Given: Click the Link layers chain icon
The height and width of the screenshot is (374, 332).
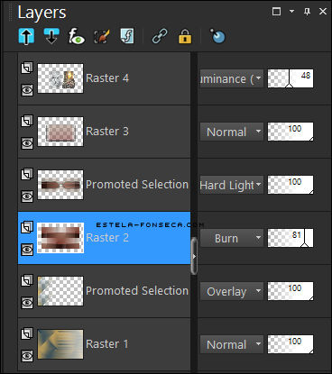Looking at the screenshot, I should (x=160, y=36).
